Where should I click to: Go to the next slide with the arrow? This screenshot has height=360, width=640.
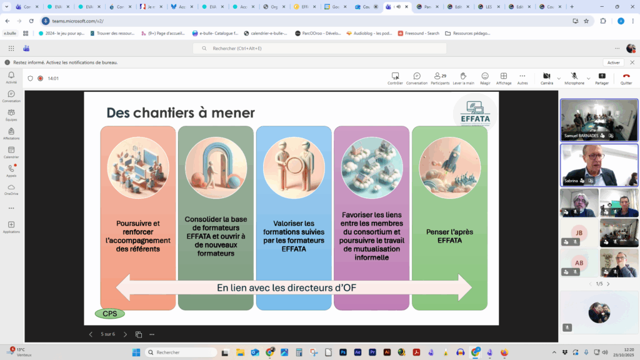pyautogui.click(x=125, y=334)
